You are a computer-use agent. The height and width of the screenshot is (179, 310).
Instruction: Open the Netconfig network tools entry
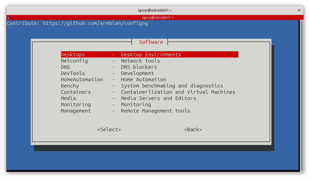pos(74,61)
